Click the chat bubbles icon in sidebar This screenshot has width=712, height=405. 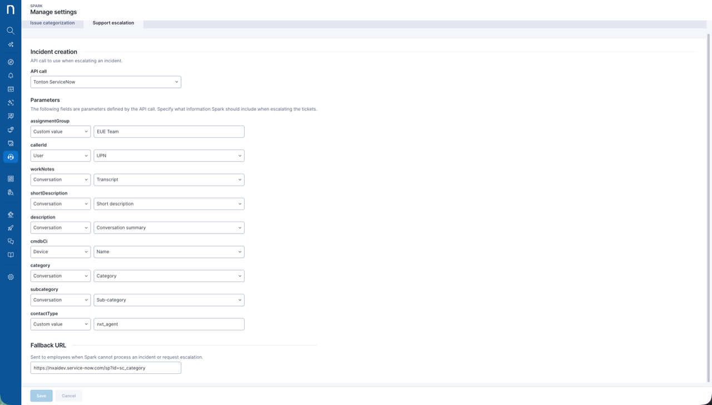(11, 241)
